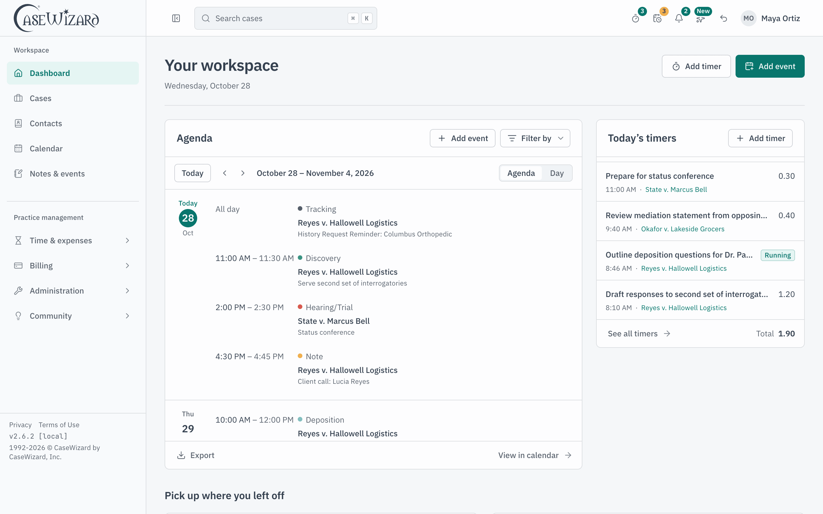Expand Time & expenses menu

click(73, 240)
